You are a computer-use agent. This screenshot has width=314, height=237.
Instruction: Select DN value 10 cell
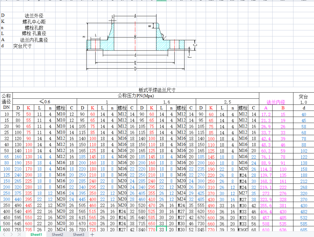(x=6, y=114)
